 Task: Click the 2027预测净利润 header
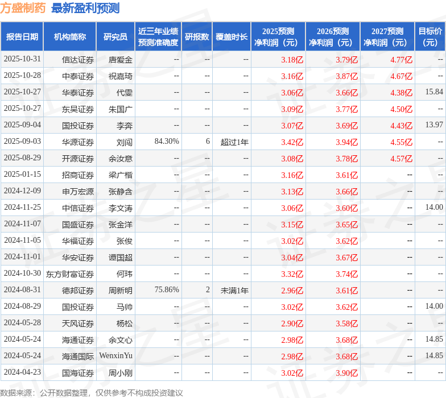coord(387,37)
